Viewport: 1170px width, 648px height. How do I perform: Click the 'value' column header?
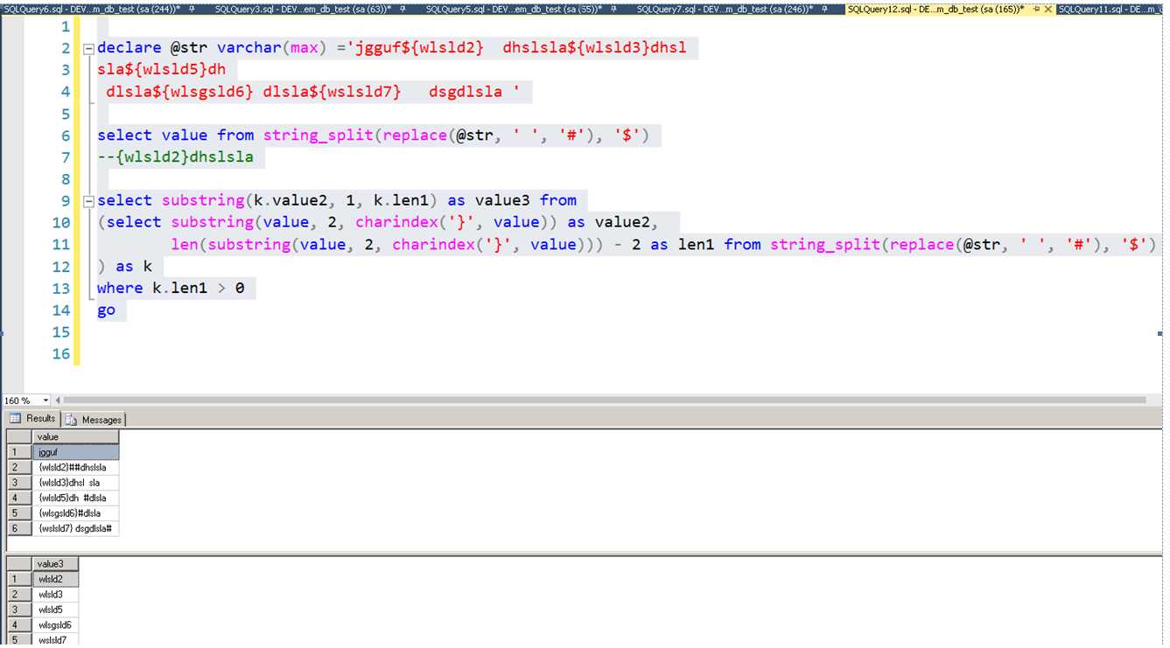(75, 436)
